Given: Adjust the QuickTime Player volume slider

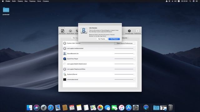Looking at the screenshot, I should point(124,59).
